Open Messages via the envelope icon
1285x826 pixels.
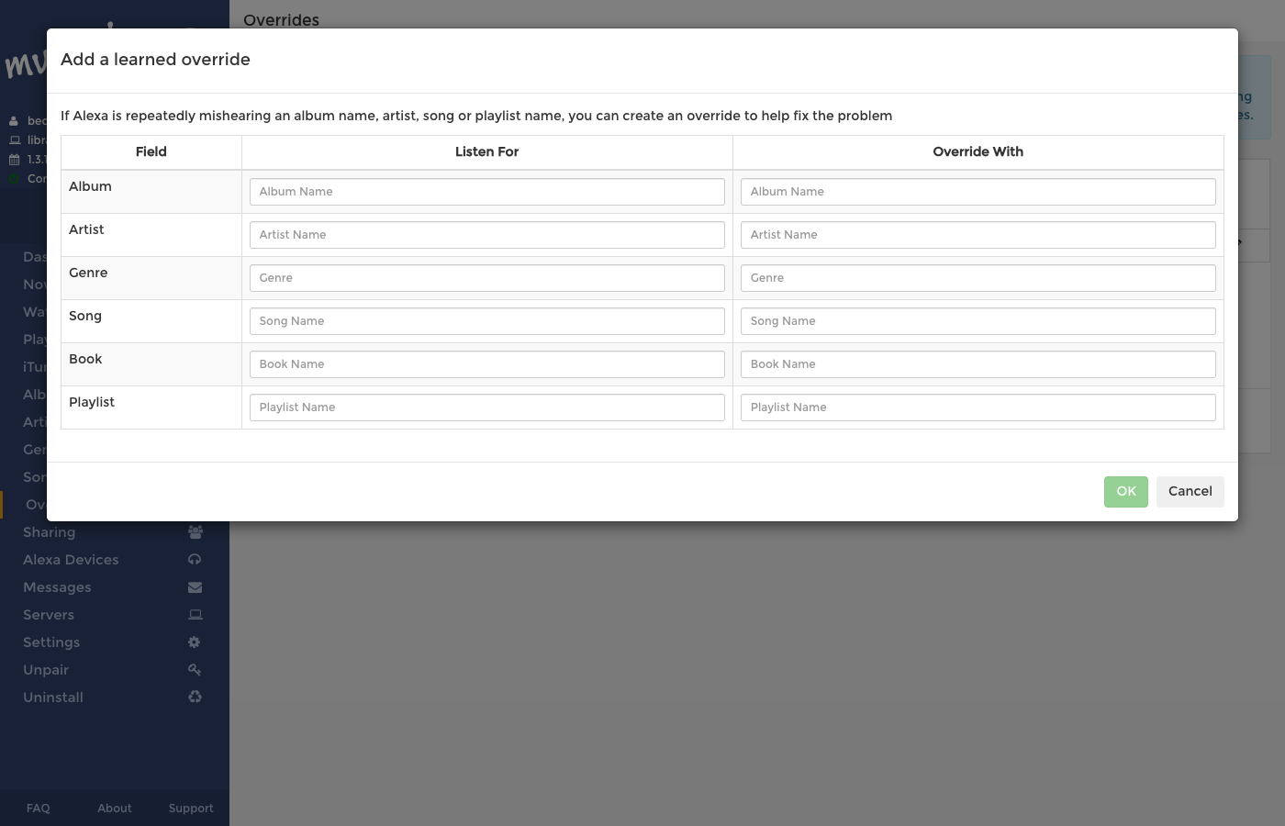(195, 586)
